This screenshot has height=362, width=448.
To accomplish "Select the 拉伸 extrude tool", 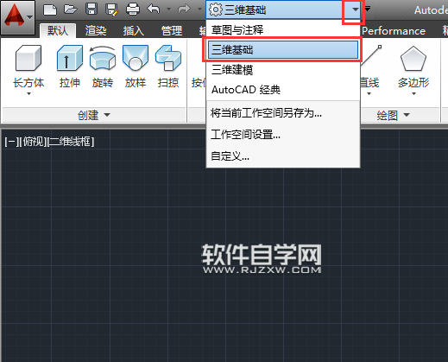I will [70, 67].
